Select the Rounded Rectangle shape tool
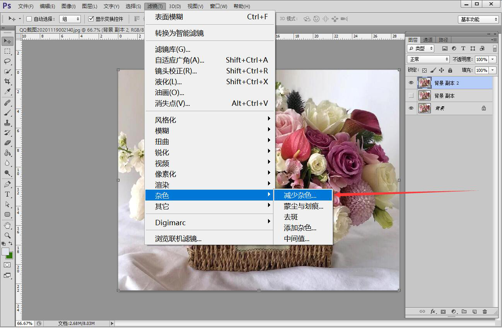The image size is (502, 328). coord(7,214)
